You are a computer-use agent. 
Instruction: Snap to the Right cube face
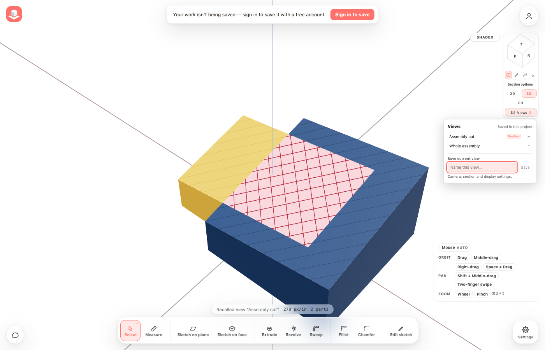528,56
